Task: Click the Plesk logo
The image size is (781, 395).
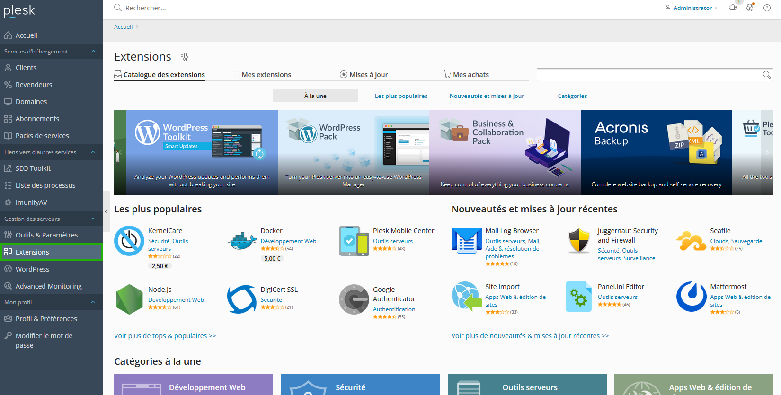Action: coord(19,10)
